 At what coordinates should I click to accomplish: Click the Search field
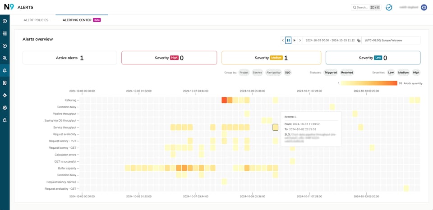point(366,8)
